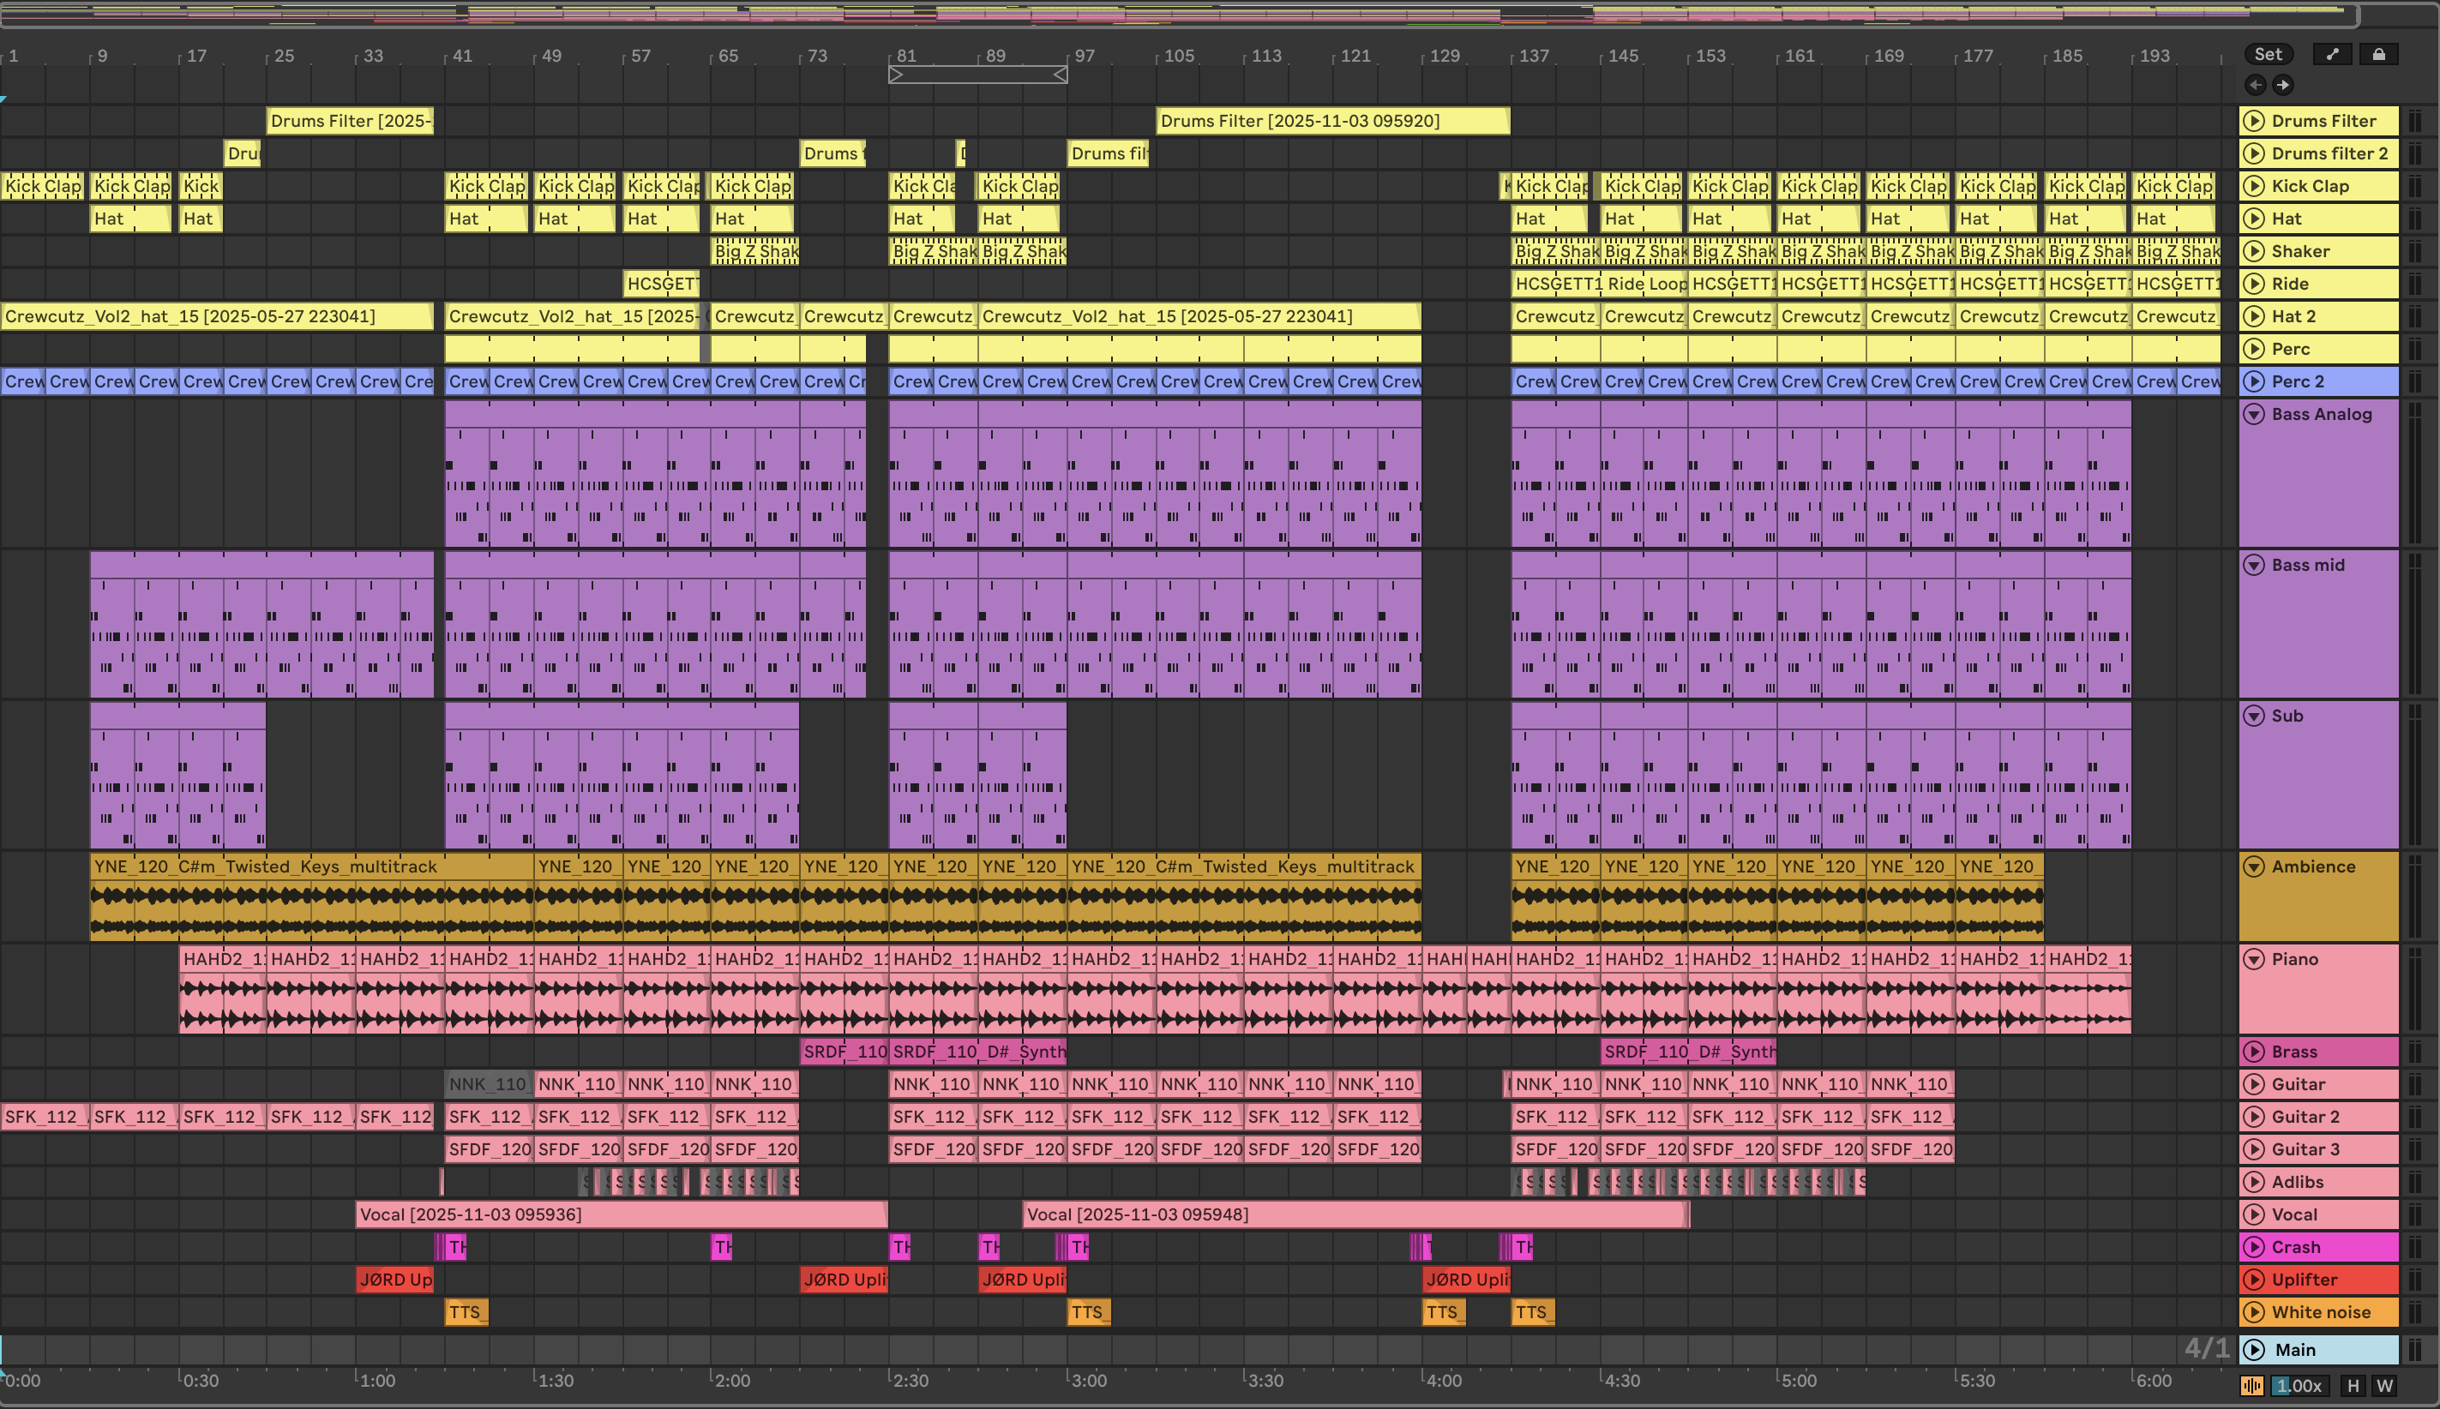Click bar 105 on the timeline ruler
Screen dimensions: 2440x1409
pos(1178,56)
